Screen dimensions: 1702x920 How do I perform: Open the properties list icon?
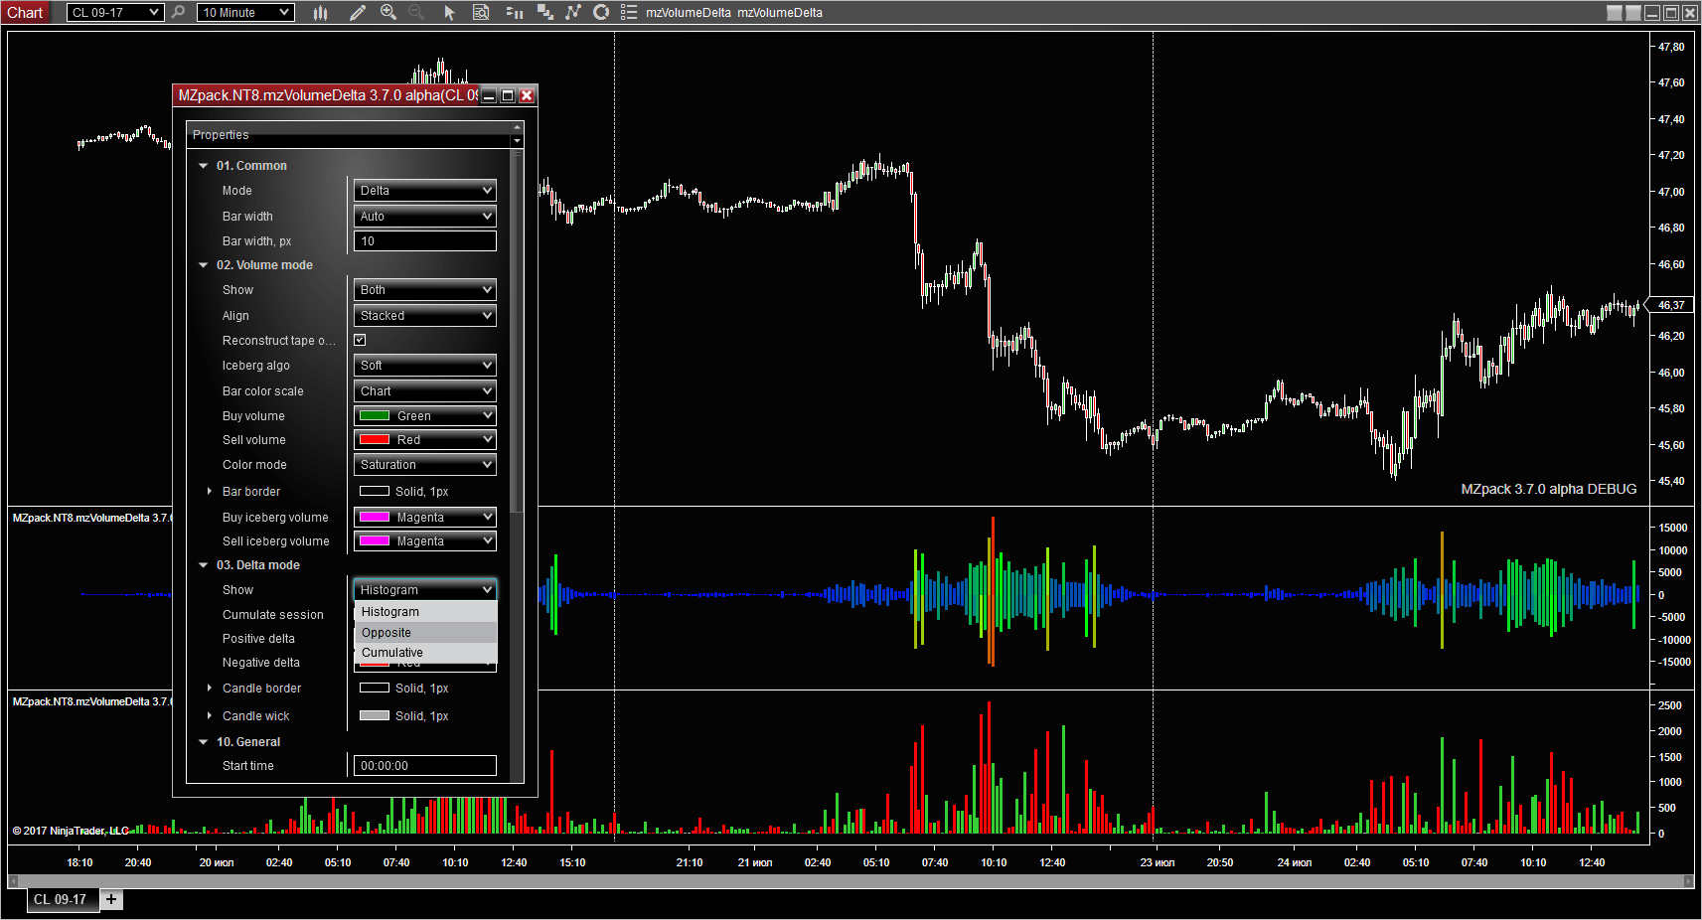point(629,13)
